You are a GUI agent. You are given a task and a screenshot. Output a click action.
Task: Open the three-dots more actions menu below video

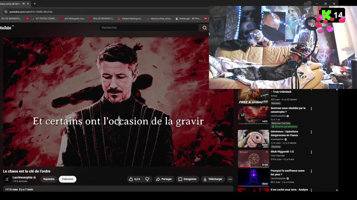pyautogui.click(x=230, y=179)
